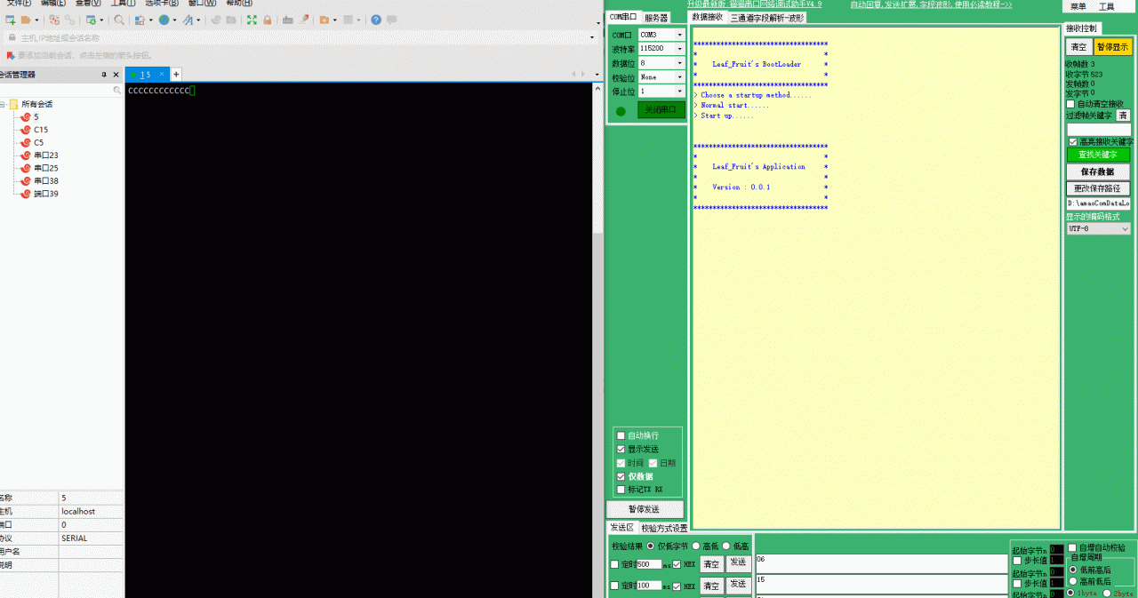Select 仅低字节 checksum radio button
The width and height of the screenshot is (1138, 598).
click(650, 546)
